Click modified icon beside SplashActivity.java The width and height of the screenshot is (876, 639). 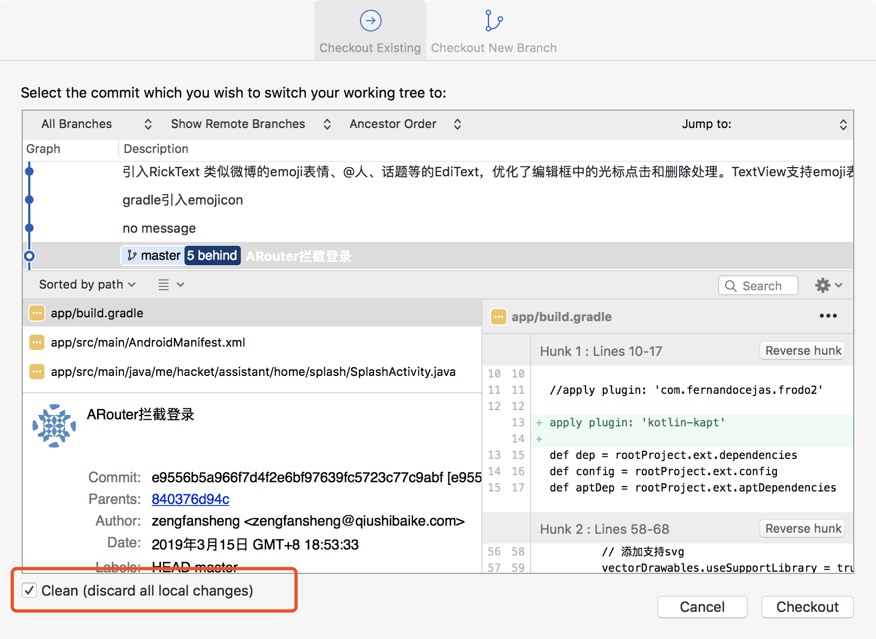tap(36, 372)
